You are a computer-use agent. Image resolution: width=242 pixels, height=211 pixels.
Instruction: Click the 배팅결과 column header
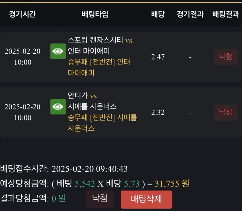click(x=226, y=14)
